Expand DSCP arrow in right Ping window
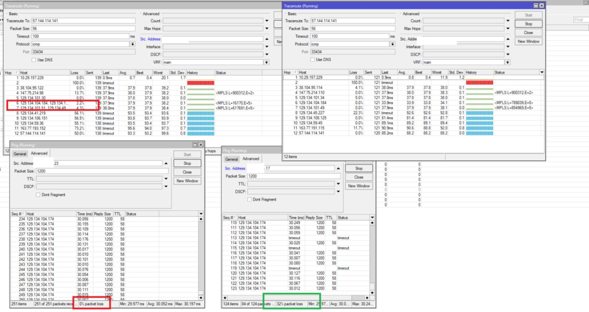The width and height of the screenshot is (589, 312). 339,192
